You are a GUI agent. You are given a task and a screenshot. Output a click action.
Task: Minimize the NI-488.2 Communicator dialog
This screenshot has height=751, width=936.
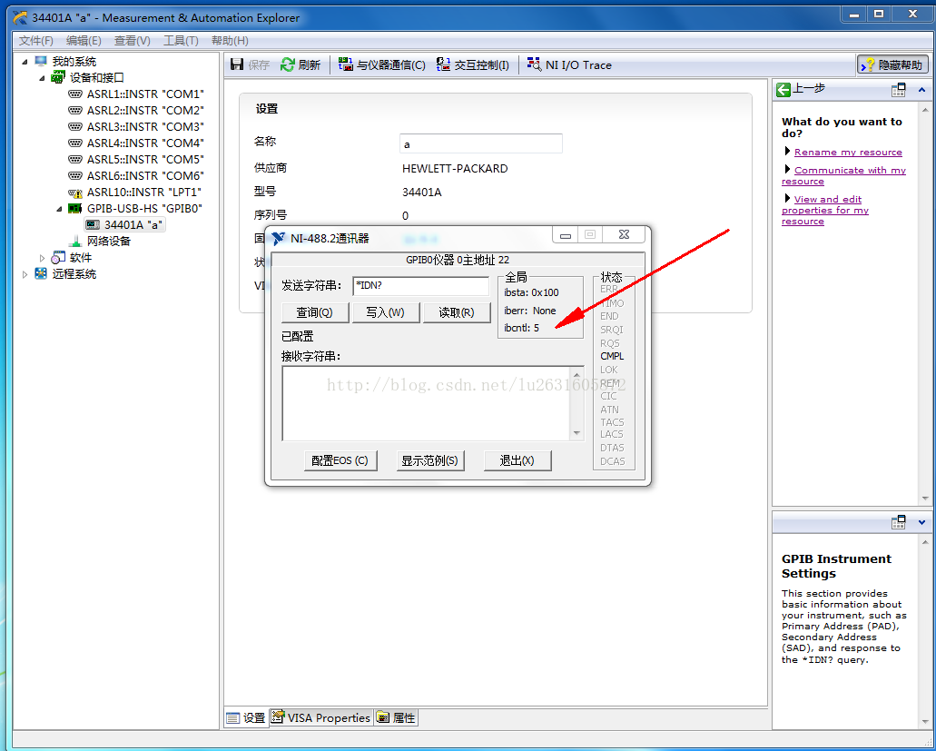tap(566, 235)
